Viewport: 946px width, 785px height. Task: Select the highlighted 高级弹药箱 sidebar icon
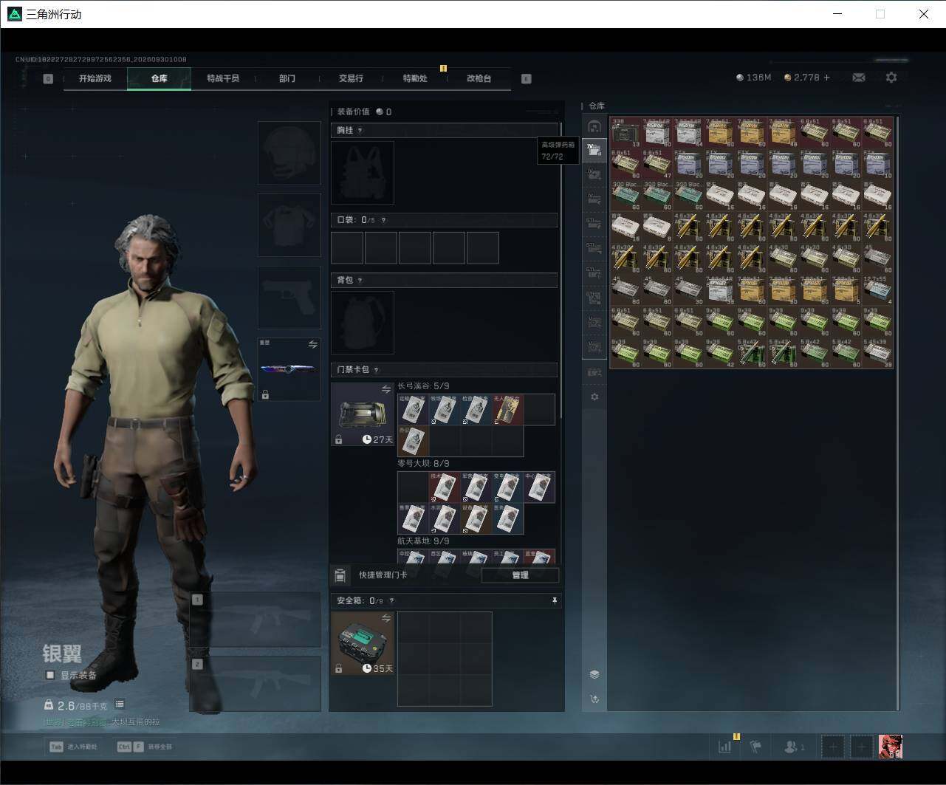coord(594,151)
